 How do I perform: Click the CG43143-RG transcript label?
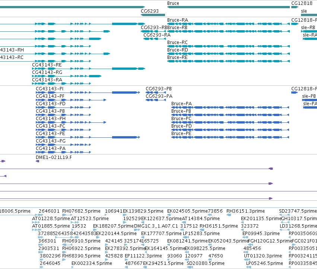[x=47, y=72]
